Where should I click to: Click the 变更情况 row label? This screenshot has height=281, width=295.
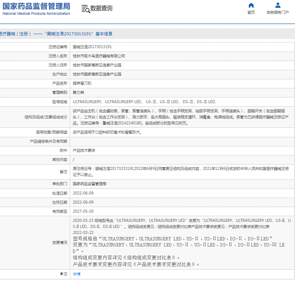click(60, 243)
